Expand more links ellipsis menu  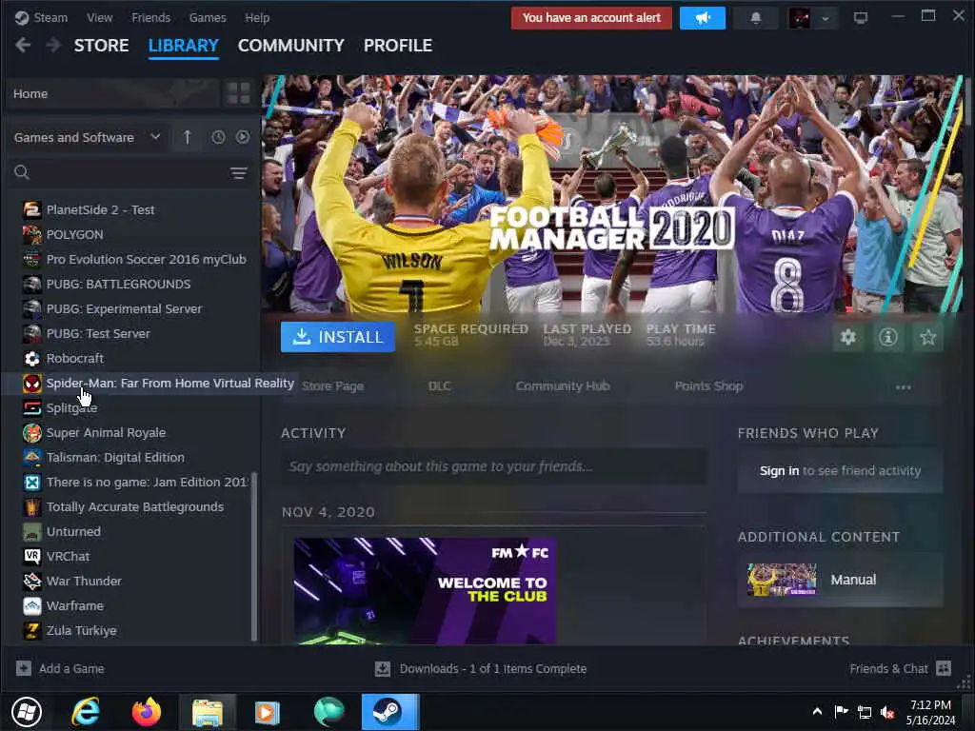[x=903, y=387]
